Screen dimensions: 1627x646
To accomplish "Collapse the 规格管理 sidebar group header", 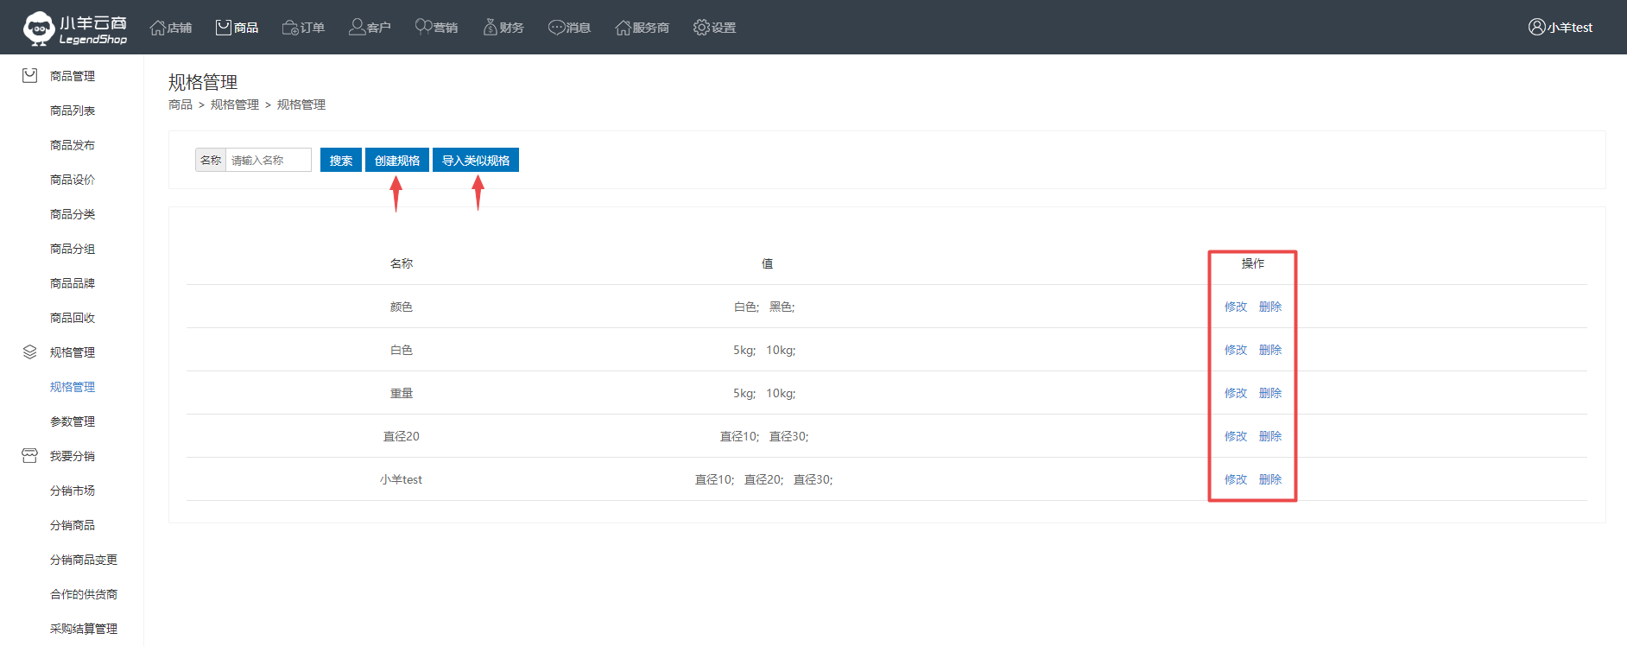I will tap(72, 352).
